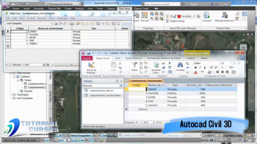Image resolution: width=257 pixels, height=144 pixels.
Task: Open Calibri font dropdown
Action: pos(220,63)
